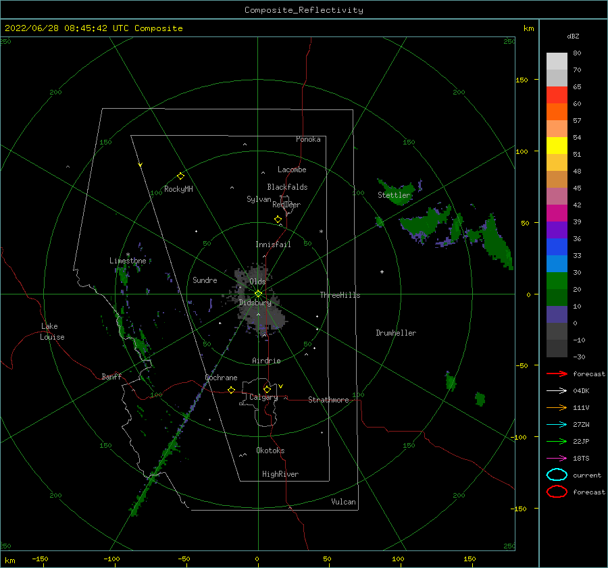Click the Lacombe city label

click(292, 170)
